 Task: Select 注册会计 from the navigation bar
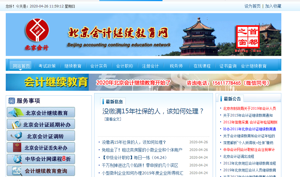(x=150, y=66)
